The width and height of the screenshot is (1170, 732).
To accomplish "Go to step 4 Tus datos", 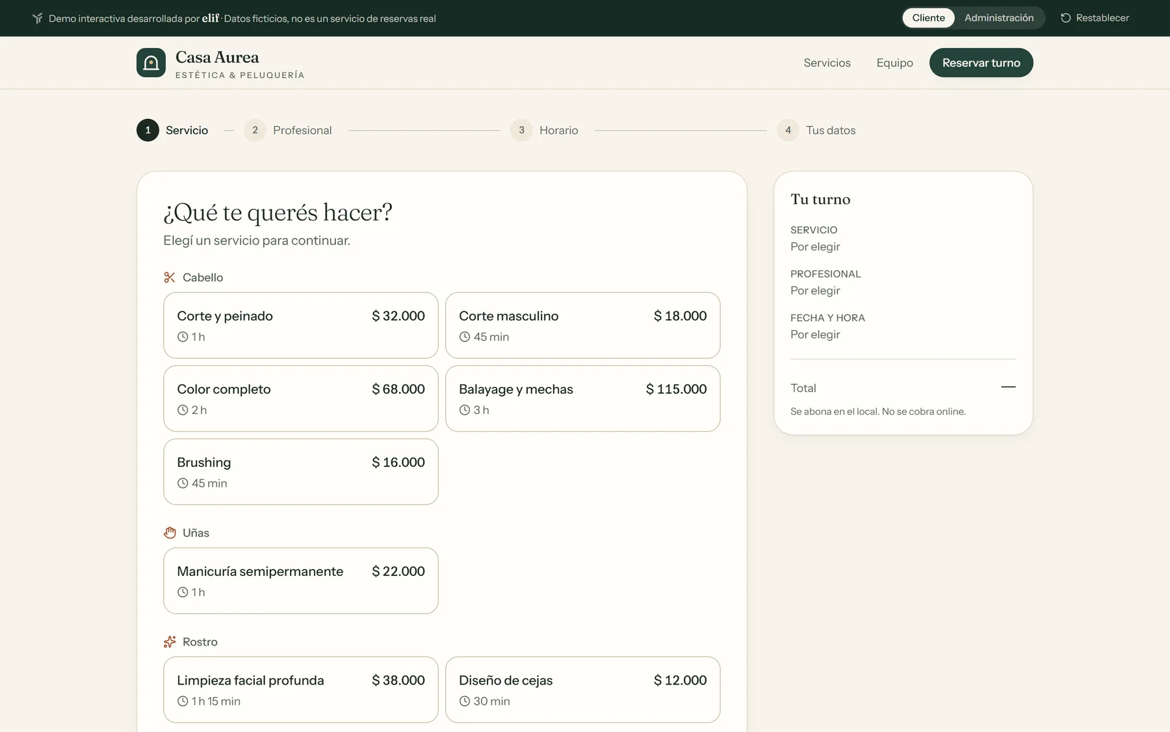I will [x=816, y=130].
